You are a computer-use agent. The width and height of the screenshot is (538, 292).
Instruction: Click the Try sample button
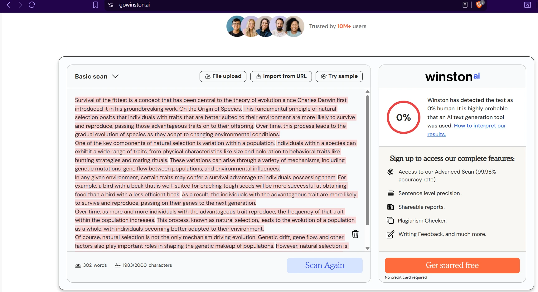[x=339, y=76]
